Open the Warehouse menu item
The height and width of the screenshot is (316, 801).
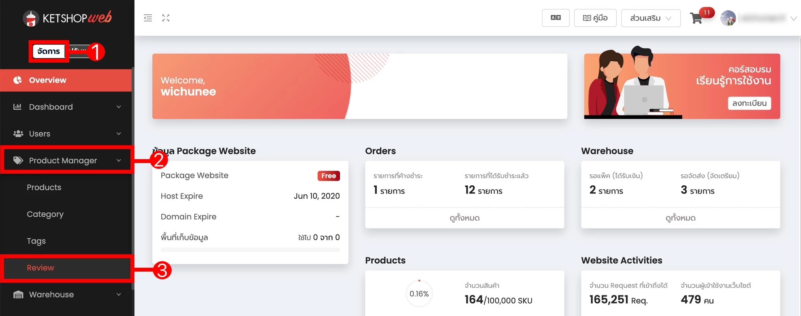[66, 294]
